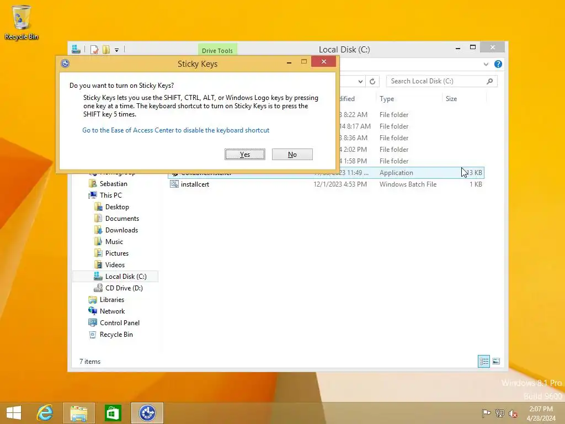The image size is (565, 424).
Task: Open the network tray icon
Action: click(x=500, y=413)
